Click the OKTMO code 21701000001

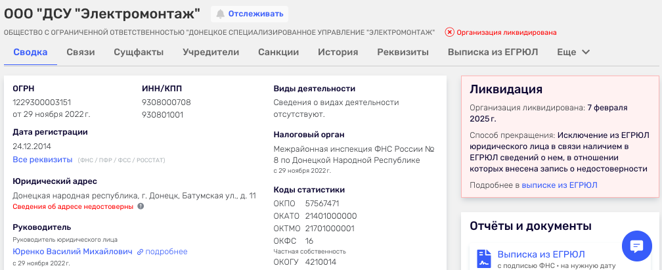(330, 229)
